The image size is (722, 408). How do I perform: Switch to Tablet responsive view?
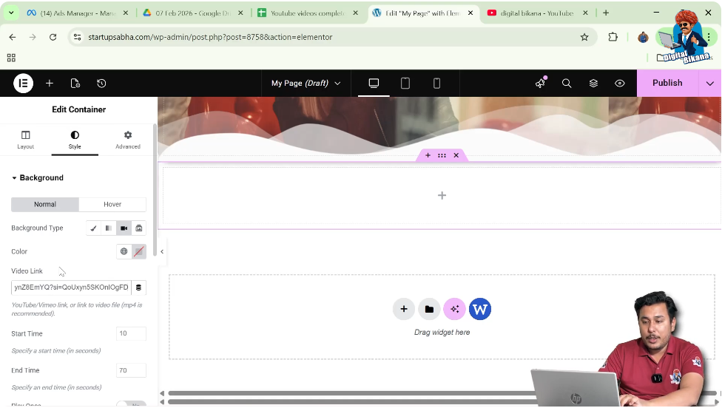pos(405,84)
